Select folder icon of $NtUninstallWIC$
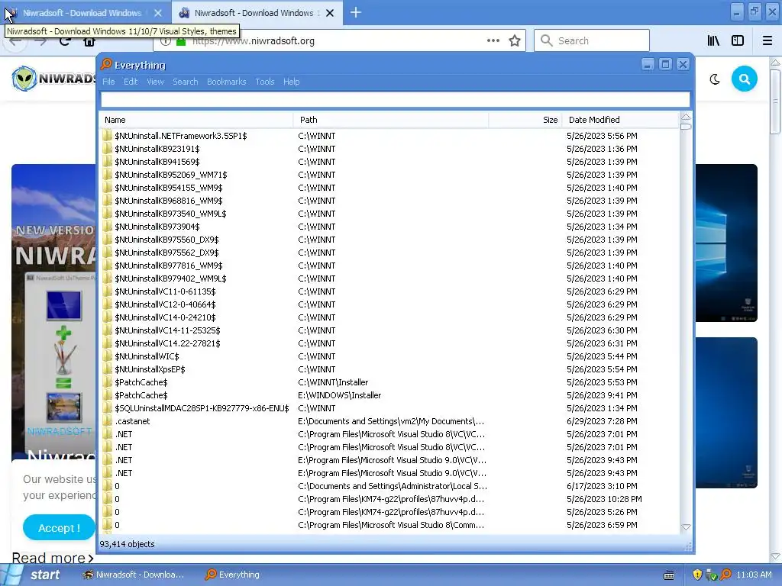Image resolution: width=782 pixels, height=586 pixels. (107, 356)
